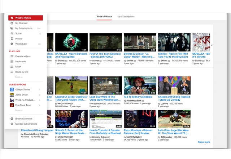Screen dimensions: 231x159
Task: Switch to the My Subscriptions tab
Action: 126,17
